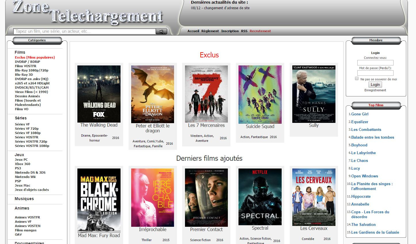Viewport: 416px width, 244px height.
Task: Open the Séries VF 720p category
Action: click(27, 129)
